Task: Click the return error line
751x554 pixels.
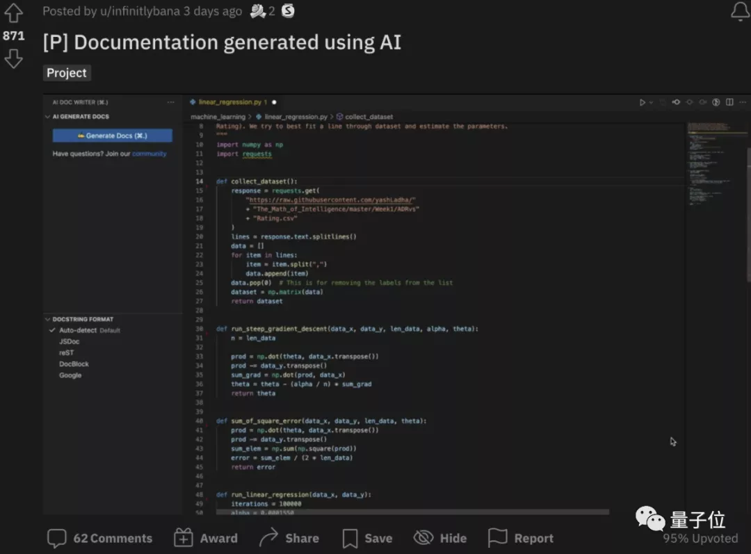Action: [x=253, y=467]
